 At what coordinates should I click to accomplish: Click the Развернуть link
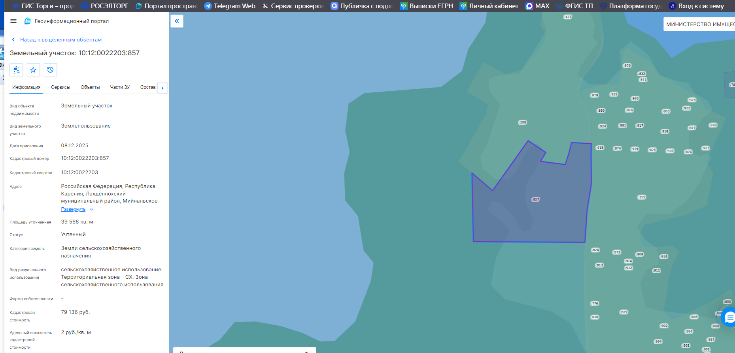click(73, 209)
